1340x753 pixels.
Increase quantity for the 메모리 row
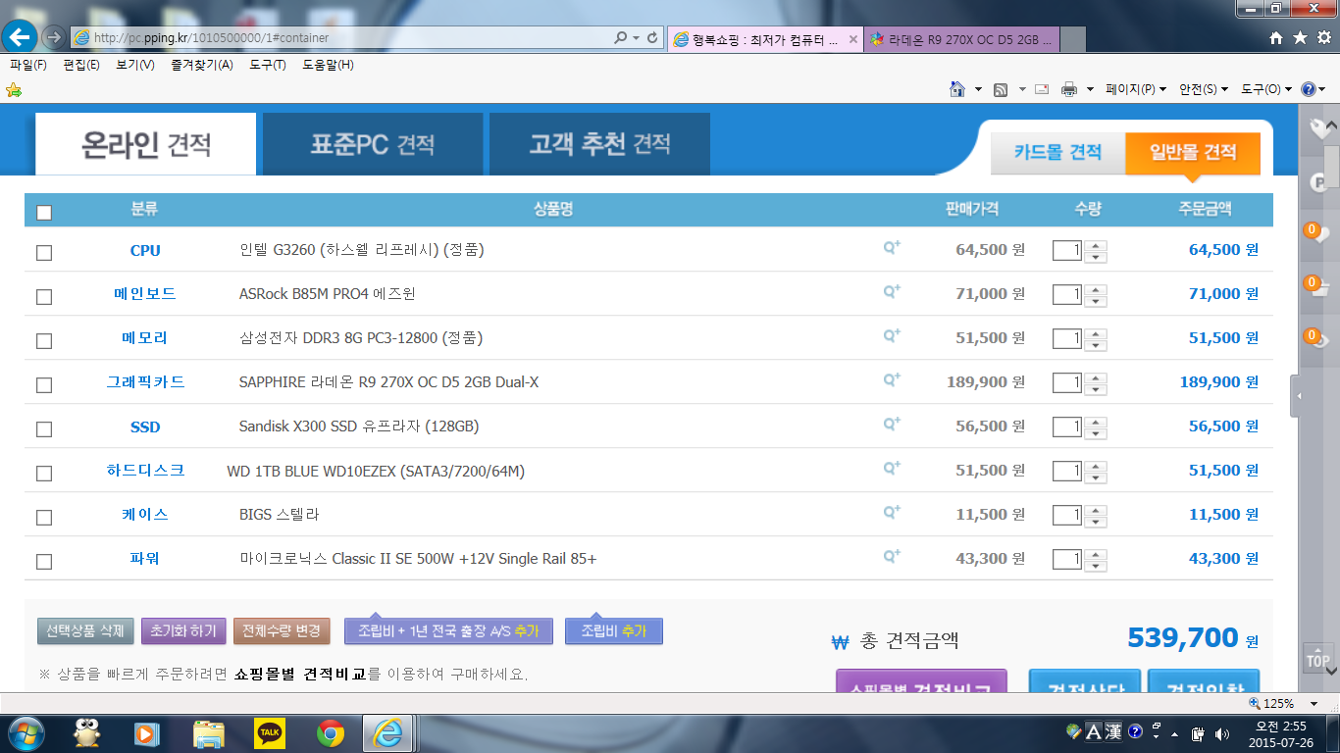[x=1096, y=333]
